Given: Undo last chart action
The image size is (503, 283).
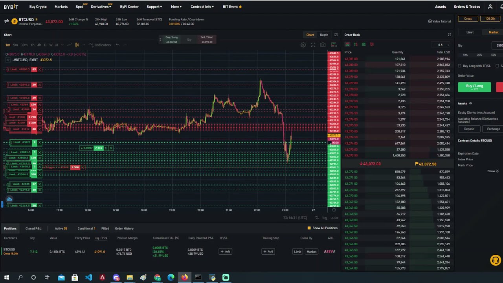Looking at the screenshot, I should click(x=117, y=45).
